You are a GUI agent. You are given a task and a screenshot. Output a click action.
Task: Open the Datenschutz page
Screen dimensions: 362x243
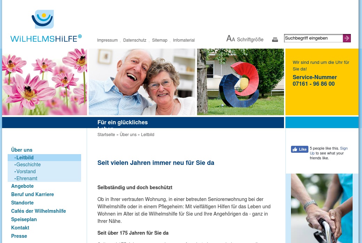135,40
